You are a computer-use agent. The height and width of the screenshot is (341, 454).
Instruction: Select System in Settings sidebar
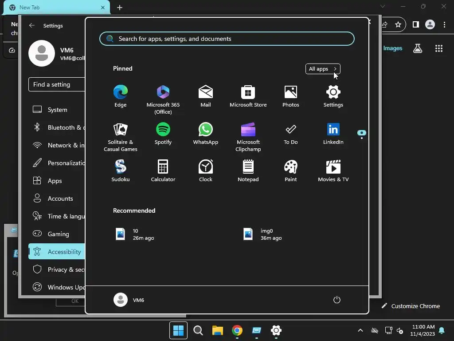[57, 110]
